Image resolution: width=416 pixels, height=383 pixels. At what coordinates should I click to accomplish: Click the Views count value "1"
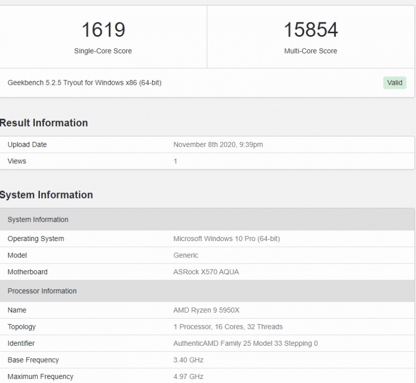pyautogui.click(x=175, y=161)
